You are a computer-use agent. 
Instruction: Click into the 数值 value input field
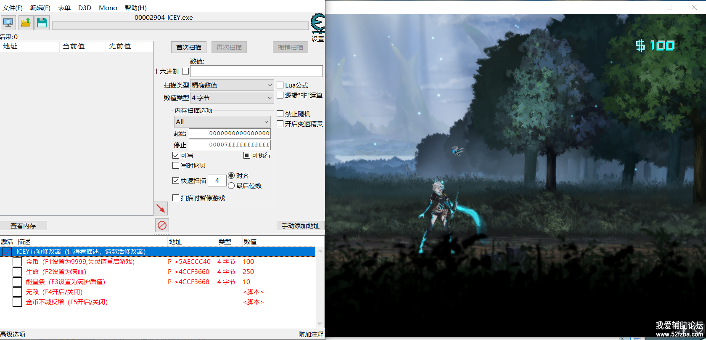coord(256,71)
